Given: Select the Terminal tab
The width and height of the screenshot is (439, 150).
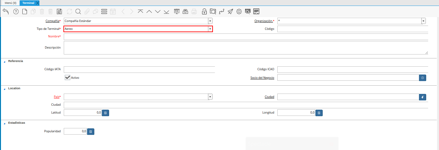Looking at the screenshot, I should click(28, 3).
